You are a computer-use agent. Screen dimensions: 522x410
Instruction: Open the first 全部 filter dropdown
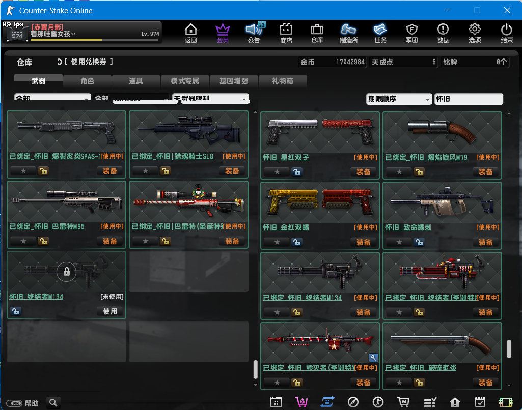[x=52, y=98]
